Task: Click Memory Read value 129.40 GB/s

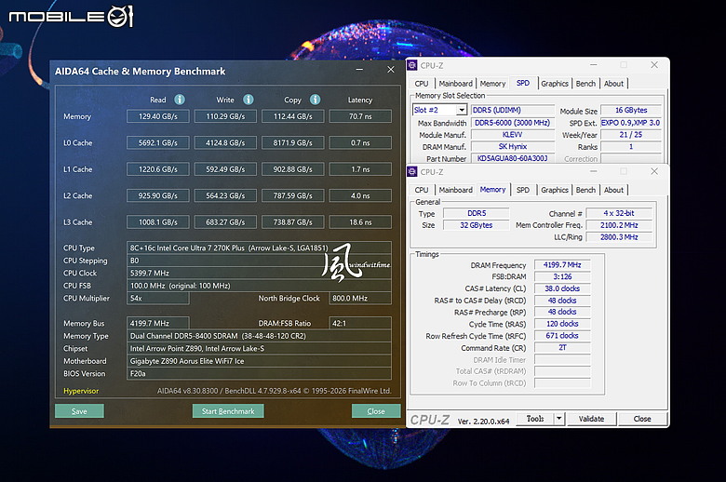Action: (158, 116)
